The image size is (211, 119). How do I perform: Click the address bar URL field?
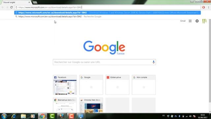coord(107,7)
